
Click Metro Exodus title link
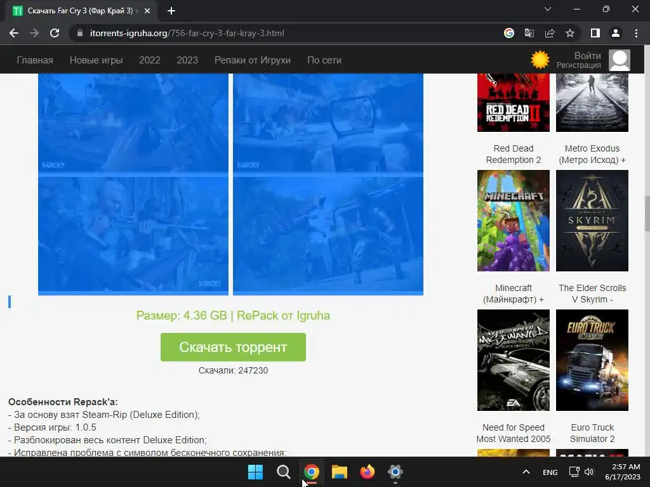(592, 154)
